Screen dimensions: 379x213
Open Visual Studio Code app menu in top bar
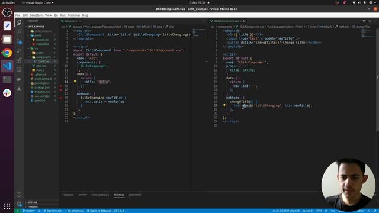[x=37, y=2]
